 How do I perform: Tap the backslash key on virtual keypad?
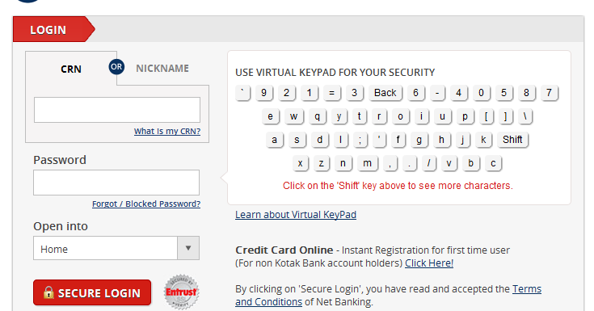(525, 116)
